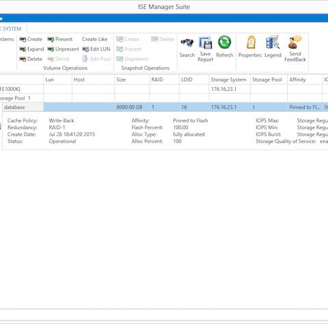The image size is (328, 324).
Task: Click the Shrink volume icon
Action: tap(51, 59)
